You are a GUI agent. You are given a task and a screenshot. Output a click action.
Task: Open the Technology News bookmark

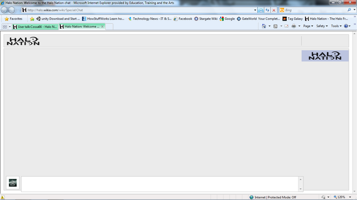pyautogui.click(x=149, y=19)
